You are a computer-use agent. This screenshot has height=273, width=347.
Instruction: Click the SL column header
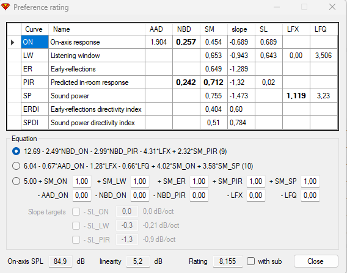pos(269,29)
